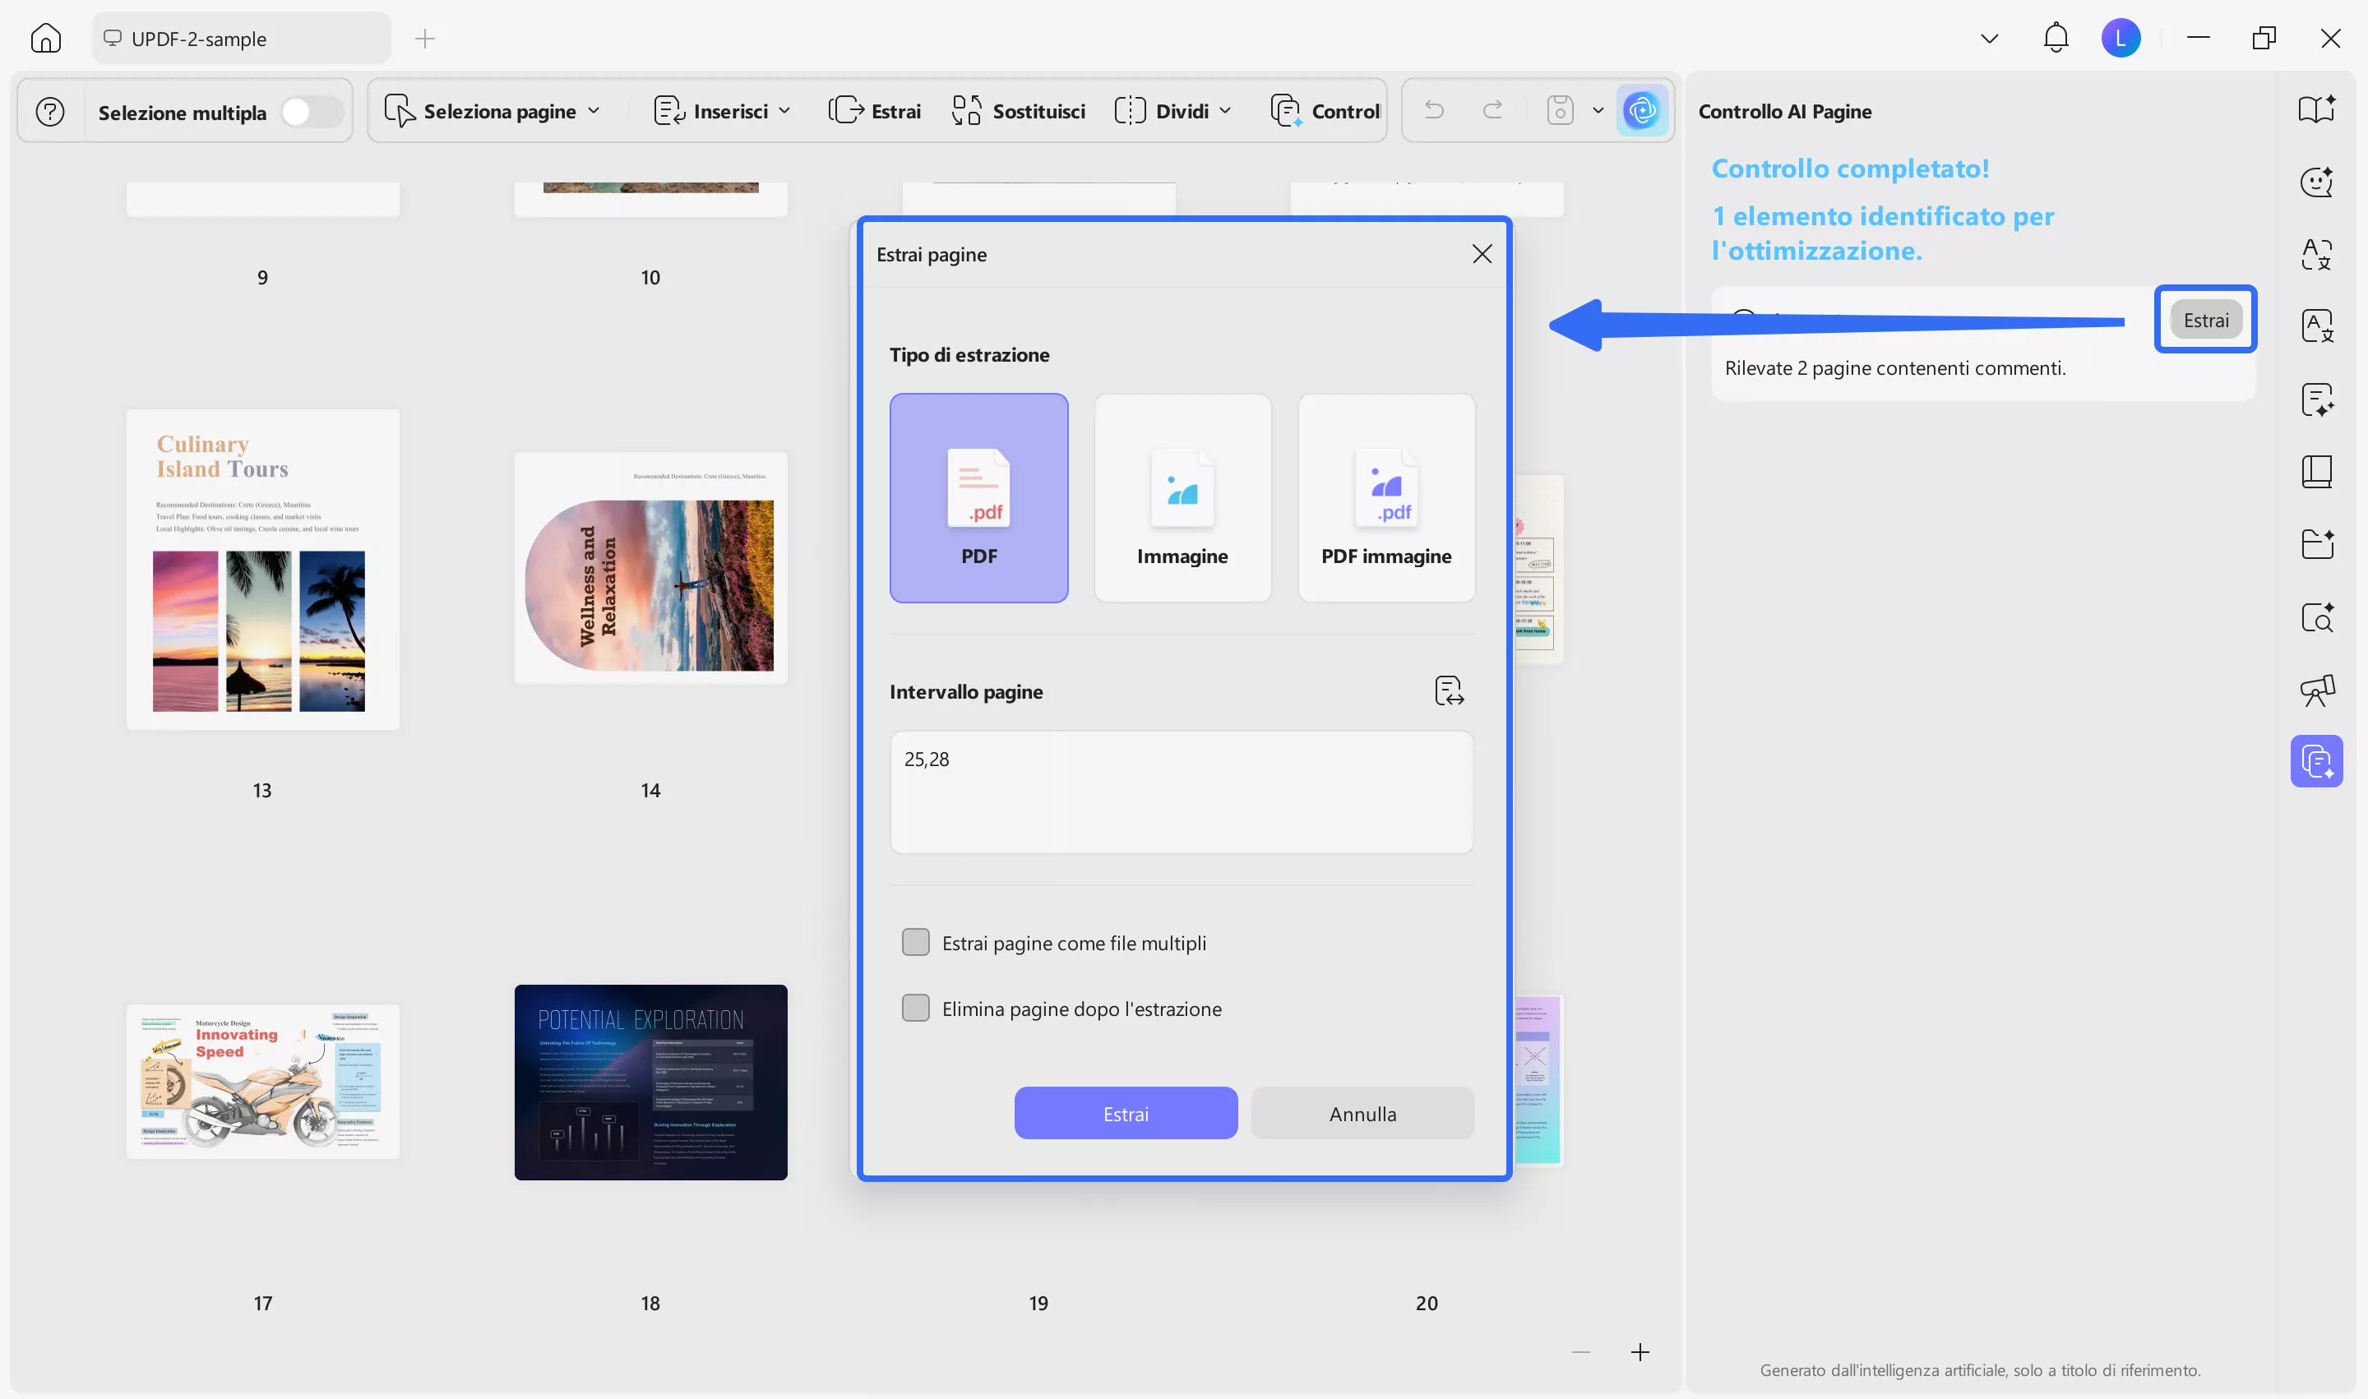This screenshot has width=2368, height=1399.
Task: Click the save icon in toolbar
Action: [1560, 111]
